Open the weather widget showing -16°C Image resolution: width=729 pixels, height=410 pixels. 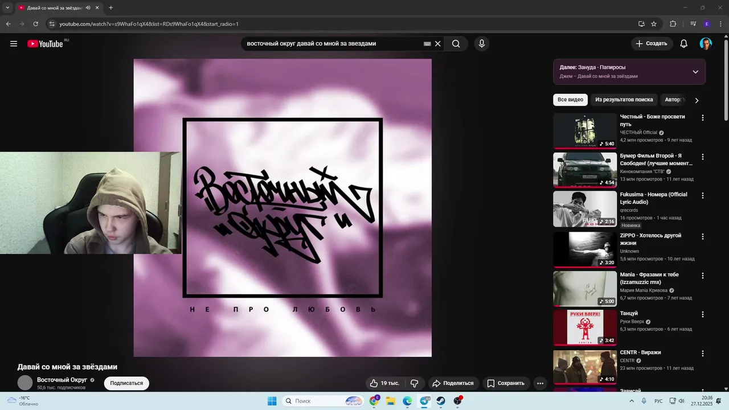(23, 401)
